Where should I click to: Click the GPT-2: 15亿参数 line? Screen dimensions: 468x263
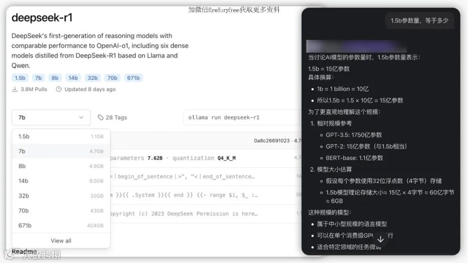(366, 146)
